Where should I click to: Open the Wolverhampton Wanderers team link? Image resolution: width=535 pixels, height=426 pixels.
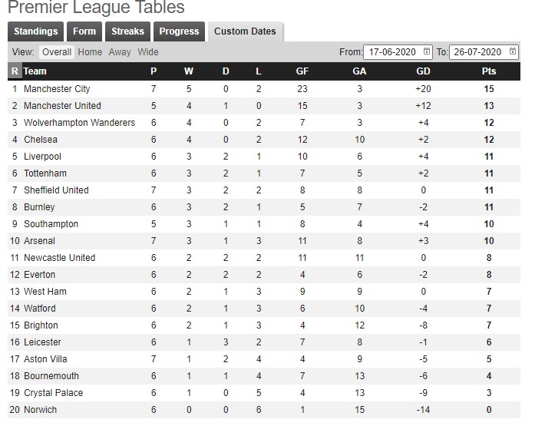(x=80, y=123)
